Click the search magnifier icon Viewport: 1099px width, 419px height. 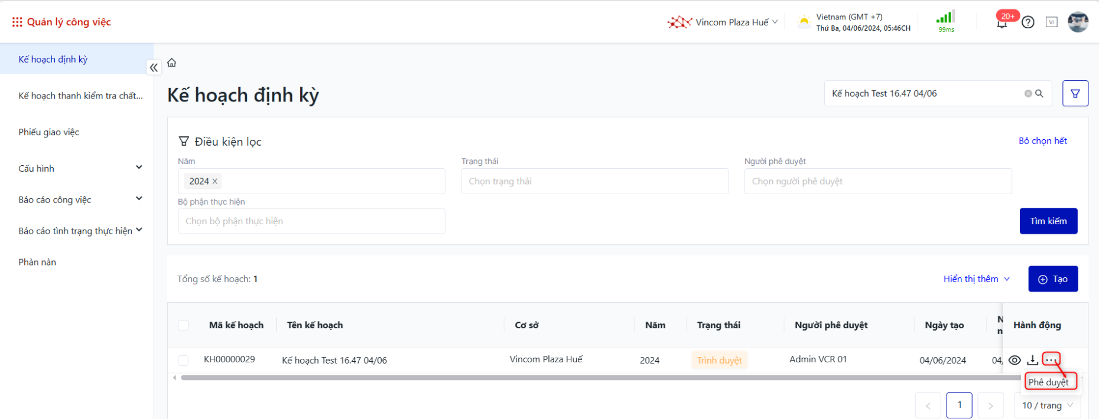coord(1039,93)
